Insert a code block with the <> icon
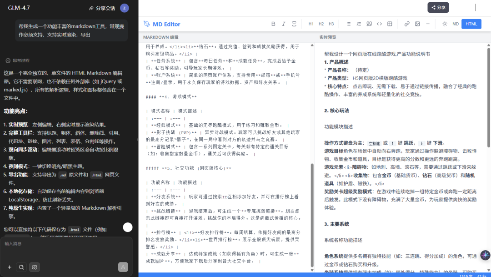The height and width of the screenshot is (277, 491). pos(379,24)
